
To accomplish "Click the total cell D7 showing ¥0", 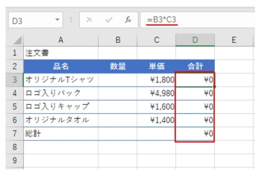I will (195, 134).
